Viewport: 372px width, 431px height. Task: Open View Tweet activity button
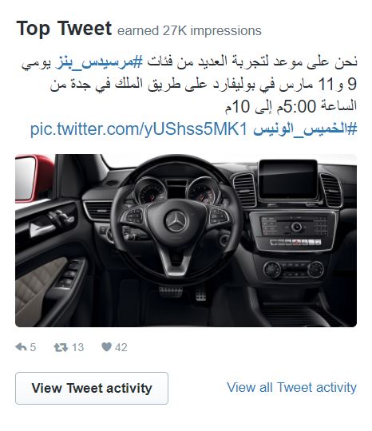[92, 388]
